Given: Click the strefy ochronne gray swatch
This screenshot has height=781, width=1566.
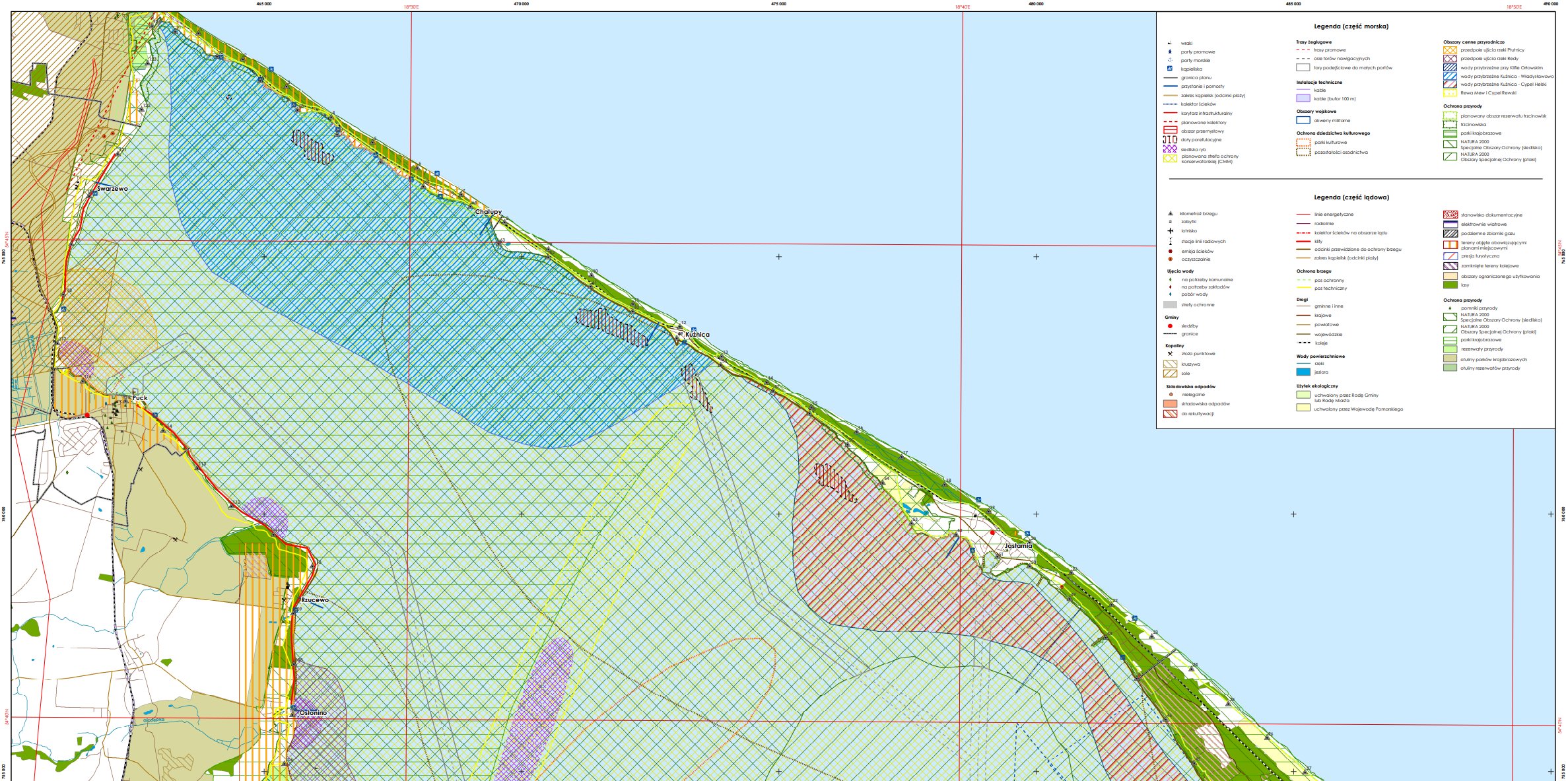Looking at the screenshot, I should (1170, 304).
